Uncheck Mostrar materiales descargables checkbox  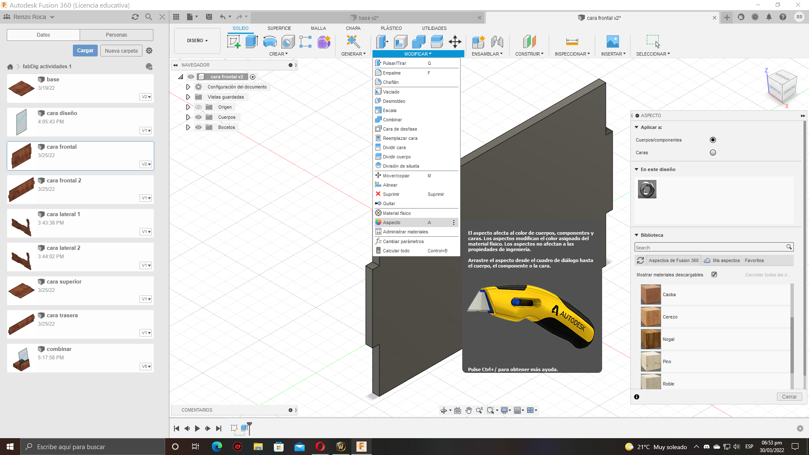(x=714, y=275)
